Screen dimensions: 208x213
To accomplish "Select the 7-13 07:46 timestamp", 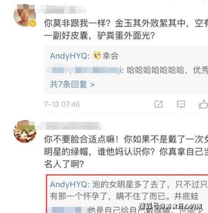I will pos(62,104).
